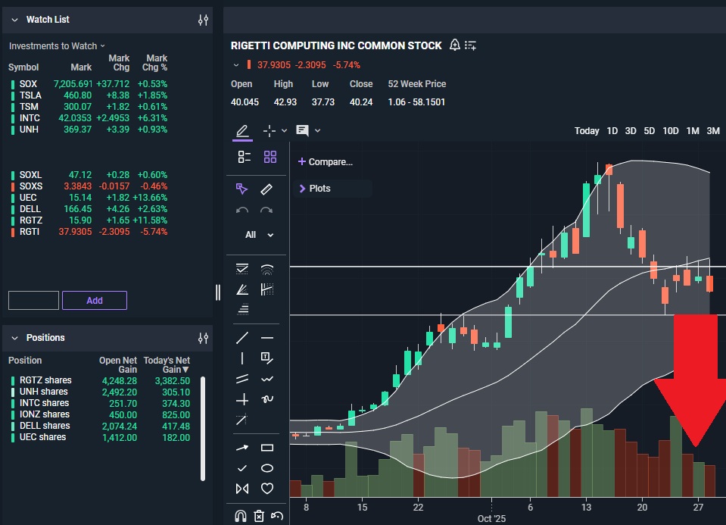Reset drawings with the revert arrow icon

click(277, 515)
